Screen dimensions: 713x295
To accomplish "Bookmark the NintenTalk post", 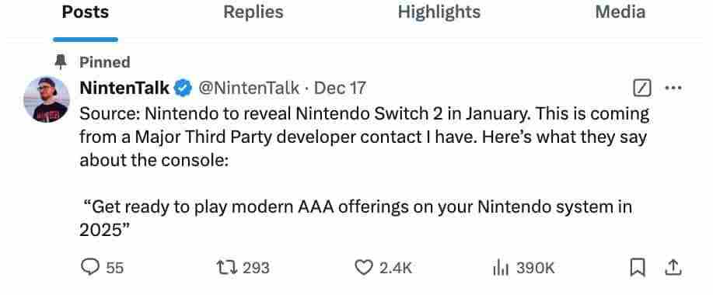I will [x=637, y=268].
